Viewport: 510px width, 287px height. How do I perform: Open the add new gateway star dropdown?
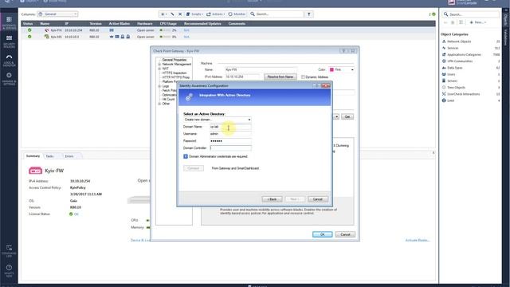point(163,14)
